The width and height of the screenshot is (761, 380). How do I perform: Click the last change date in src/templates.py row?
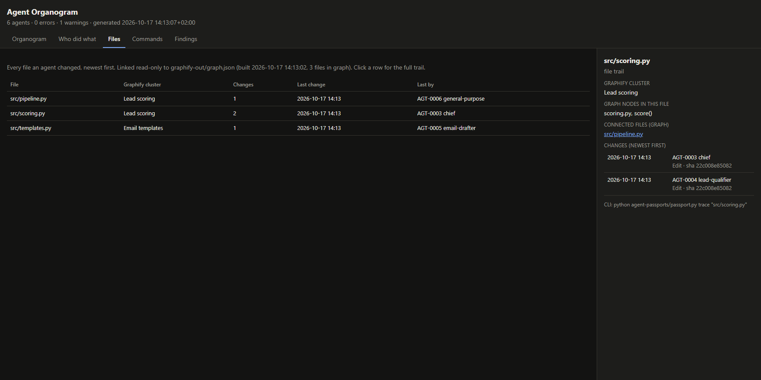coord(319,128)
